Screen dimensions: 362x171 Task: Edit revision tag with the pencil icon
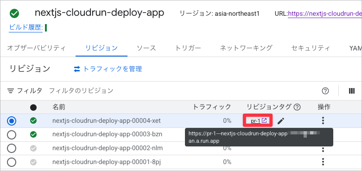[281, 120]
